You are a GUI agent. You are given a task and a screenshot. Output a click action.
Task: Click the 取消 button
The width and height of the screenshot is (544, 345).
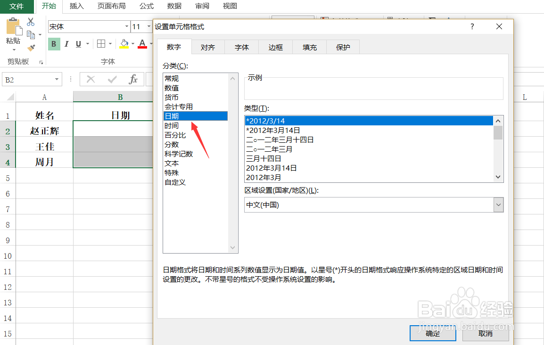pyautogui.click(x=486, y=333)
